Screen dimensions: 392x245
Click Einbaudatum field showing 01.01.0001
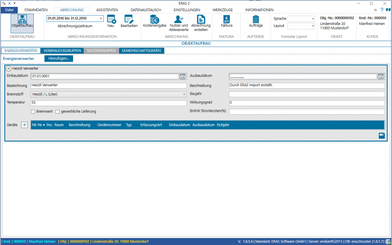click(104, 76)
